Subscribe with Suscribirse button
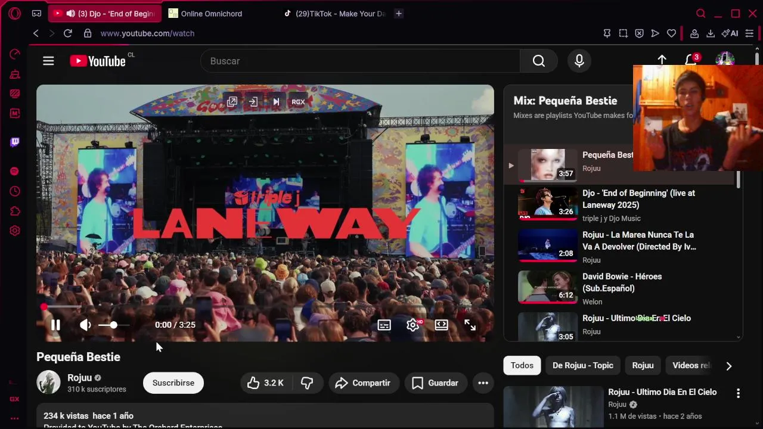763x429 pixels. pos(173,383)
